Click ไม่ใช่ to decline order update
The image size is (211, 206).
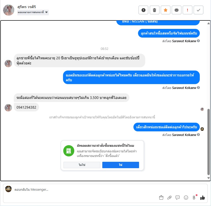82,165
